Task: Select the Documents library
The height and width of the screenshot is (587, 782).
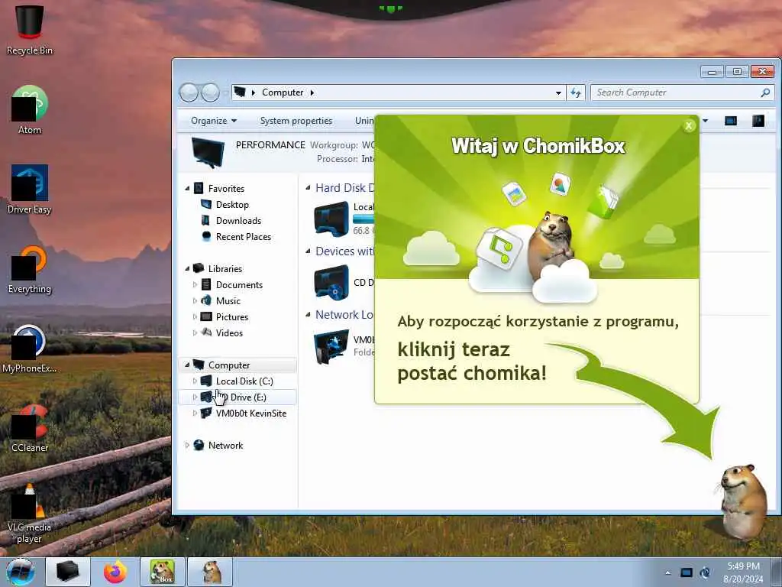Action: coord(239,284)
